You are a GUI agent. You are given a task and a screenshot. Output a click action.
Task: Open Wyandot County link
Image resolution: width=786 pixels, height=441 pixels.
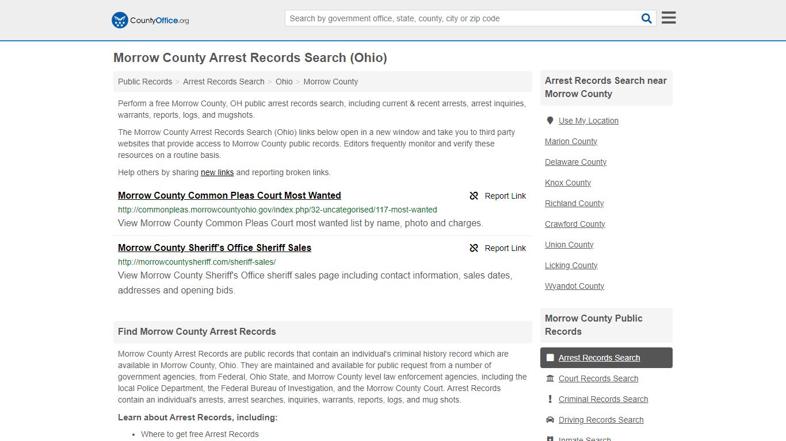[x=574, y=286]
